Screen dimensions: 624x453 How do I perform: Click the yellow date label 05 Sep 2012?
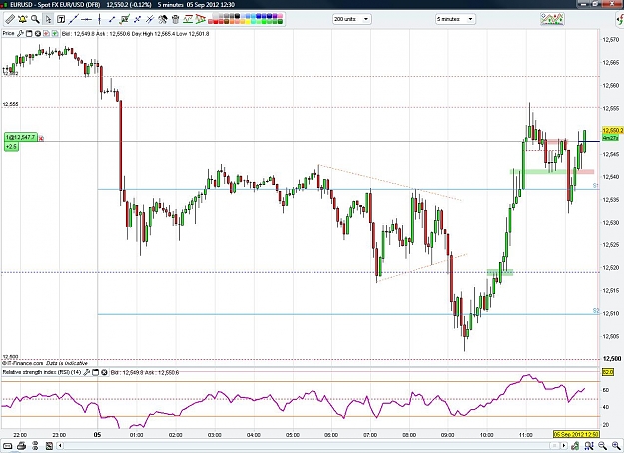(x=576, y=434)
